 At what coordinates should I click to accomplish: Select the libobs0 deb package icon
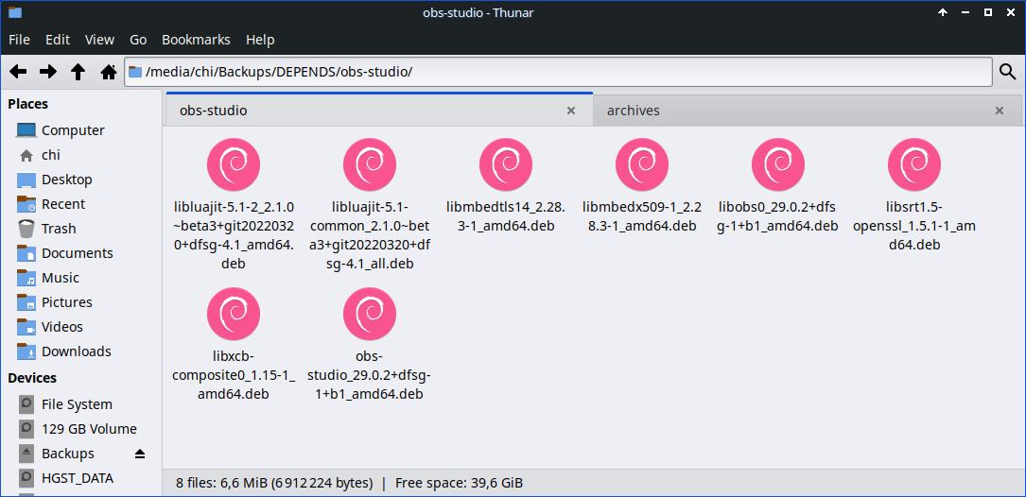click(x=778, y=164)
